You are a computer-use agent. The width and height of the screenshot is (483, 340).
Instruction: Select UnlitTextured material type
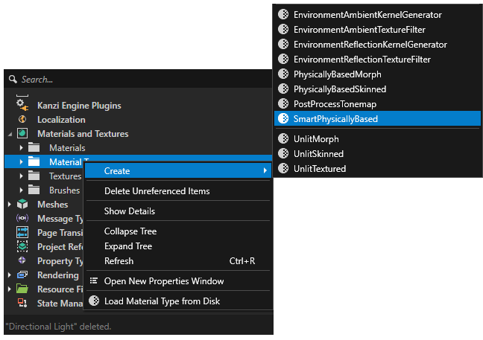click(x=319, y=169)
